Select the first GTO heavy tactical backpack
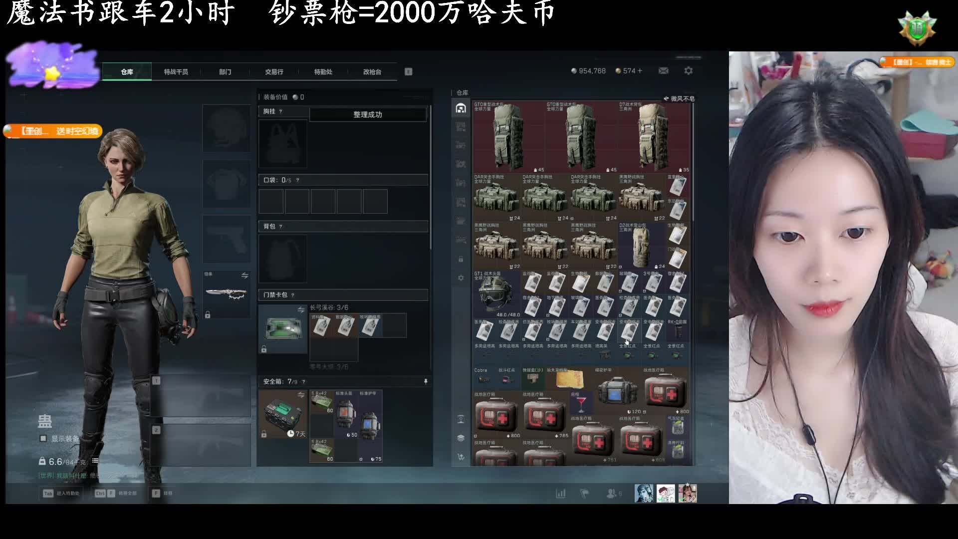The image size is (958, 539). pos(508,137)
